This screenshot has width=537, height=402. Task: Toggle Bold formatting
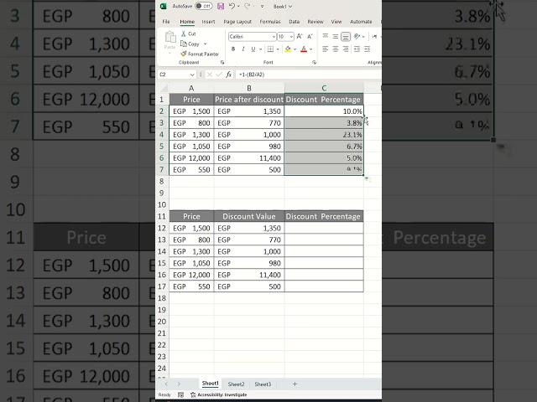pyautogui.click(x=232, y=49)
